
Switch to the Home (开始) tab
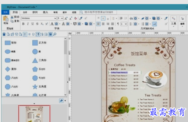click(15, 12)
